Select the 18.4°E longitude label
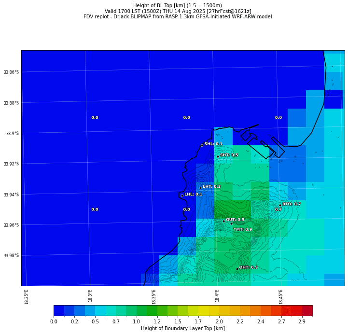The image size is (348, 334). pos(217,295)
